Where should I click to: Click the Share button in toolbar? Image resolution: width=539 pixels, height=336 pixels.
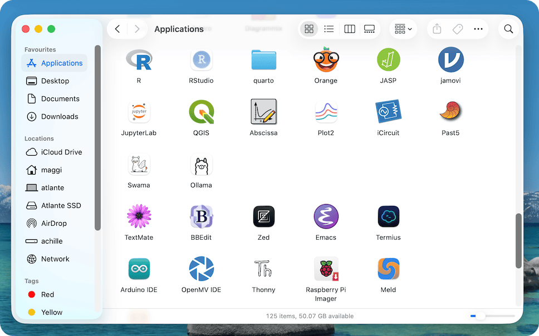[x=437, y=29]
